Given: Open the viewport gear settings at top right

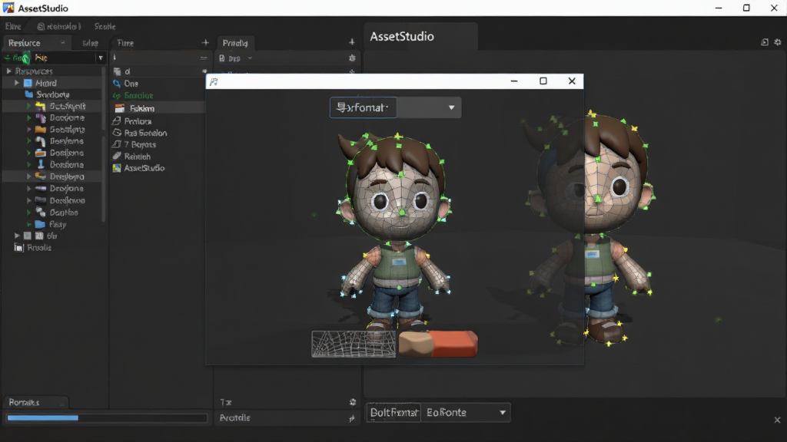Looking at the screenshot, I should 778,42.
